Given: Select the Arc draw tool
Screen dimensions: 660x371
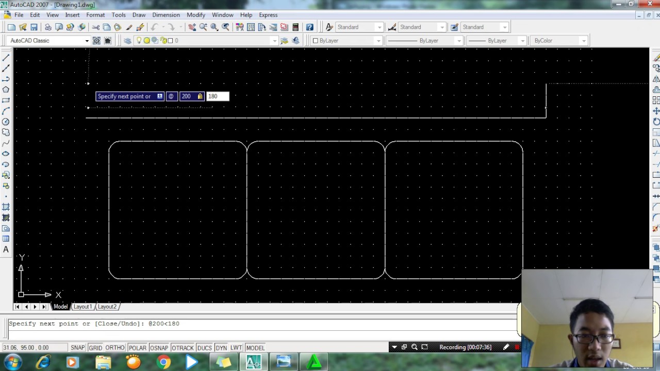Looking at the screenshot, I should pos(6,111).
